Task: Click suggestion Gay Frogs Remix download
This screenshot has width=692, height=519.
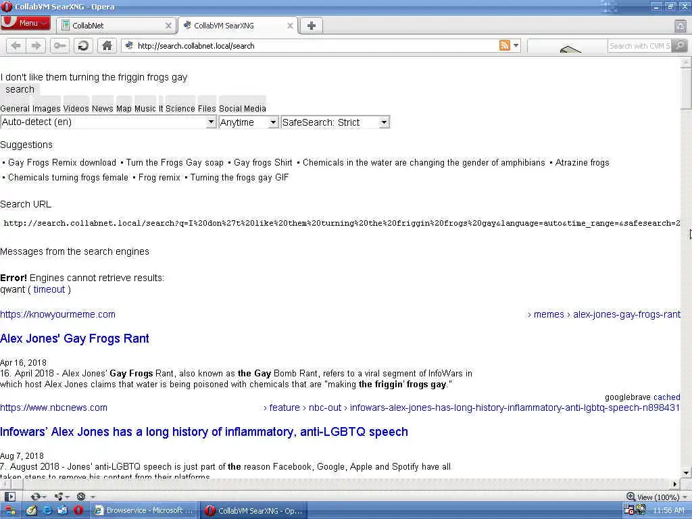Action: 62,162
